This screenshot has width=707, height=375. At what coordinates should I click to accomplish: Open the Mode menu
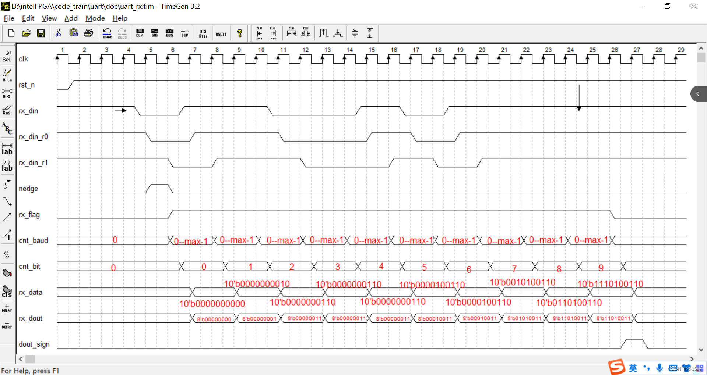tap(95, 18)
